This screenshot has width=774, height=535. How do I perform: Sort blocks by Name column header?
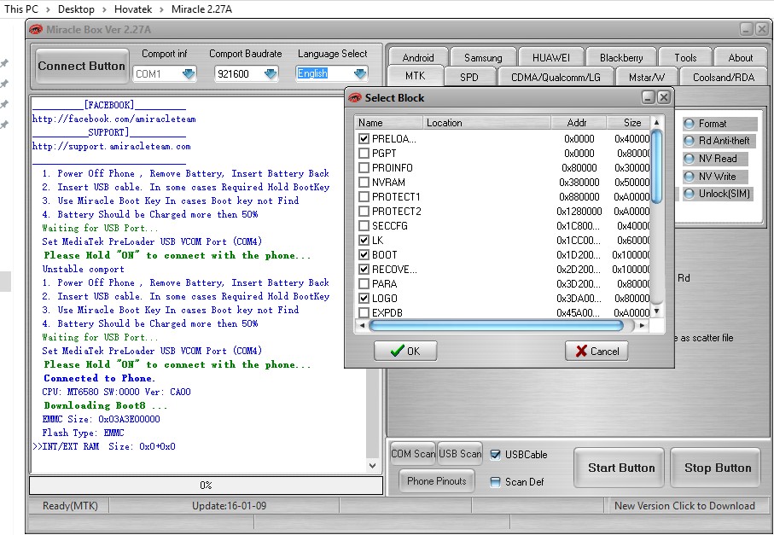click(x=388, y=123)
